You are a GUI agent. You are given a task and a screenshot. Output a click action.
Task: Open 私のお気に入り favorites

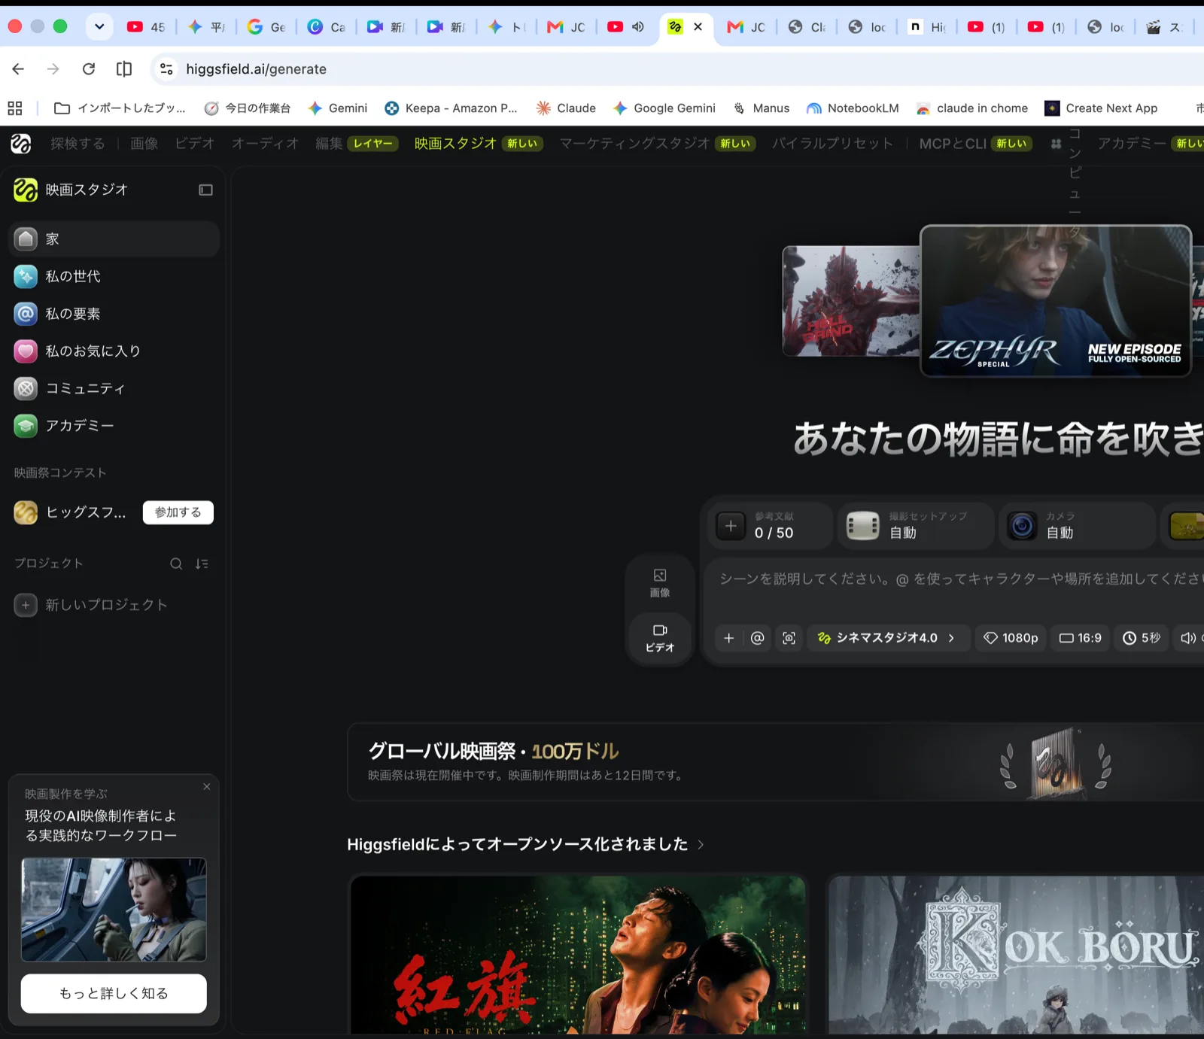click(114, 351)
